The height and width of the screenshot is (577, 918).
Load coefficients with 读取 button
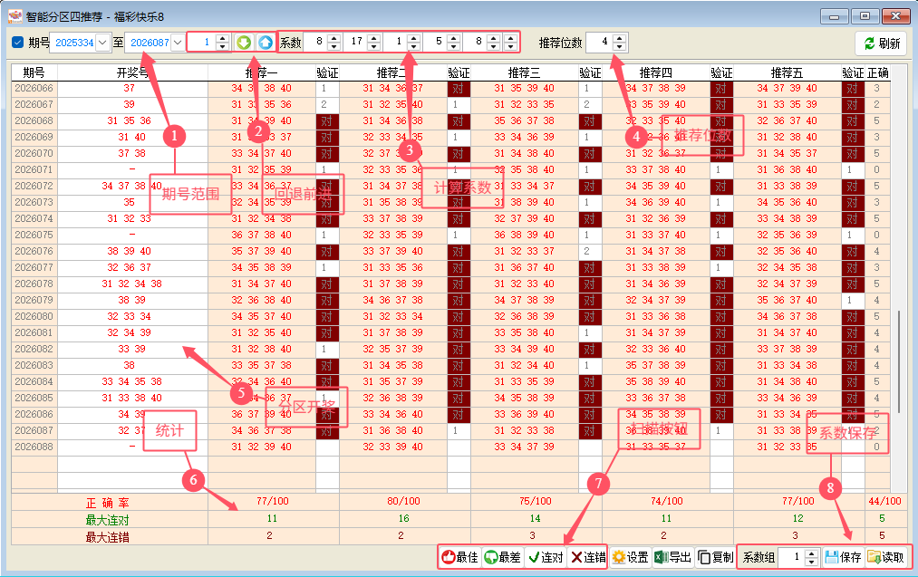coord(885,557)
